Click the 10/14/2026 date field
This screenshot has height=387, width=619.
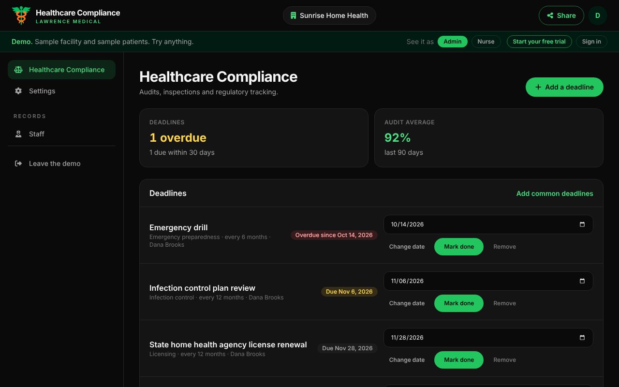(x=488, y=224)
